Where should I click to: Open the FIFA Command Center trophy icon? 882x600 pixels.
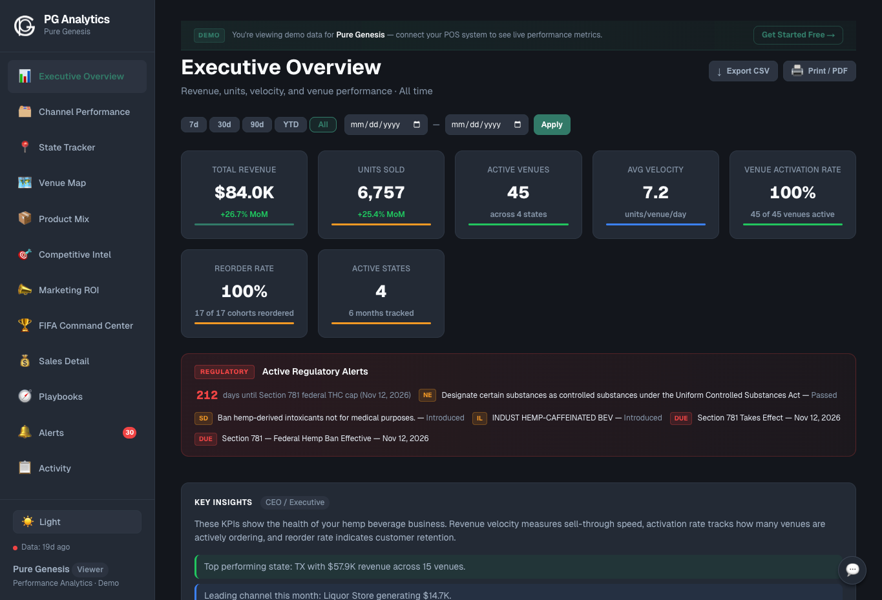(x=24, y=325)
